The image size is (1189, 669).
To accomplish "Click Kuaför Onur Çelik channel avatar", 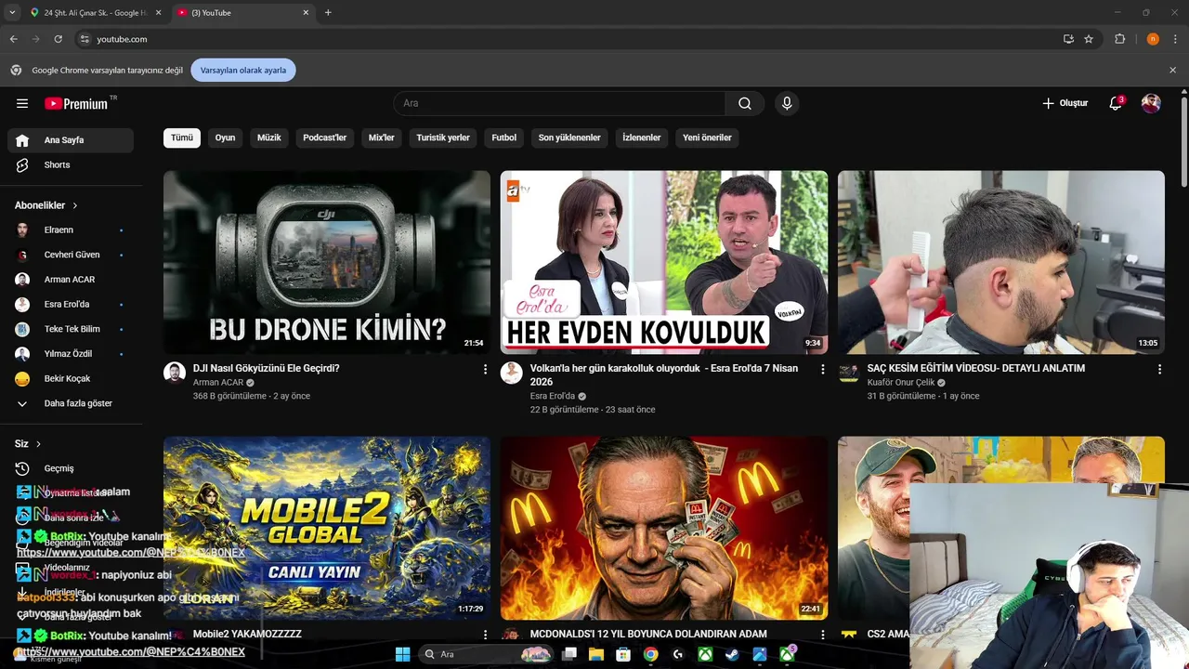I will click(x=848, y=373).
